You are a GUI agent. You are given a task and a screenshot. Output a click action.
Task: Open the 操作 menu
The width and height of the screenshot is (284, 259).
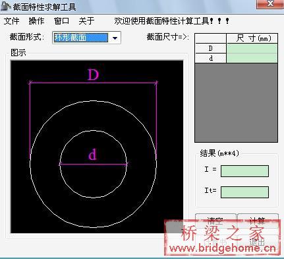point(36,21)
